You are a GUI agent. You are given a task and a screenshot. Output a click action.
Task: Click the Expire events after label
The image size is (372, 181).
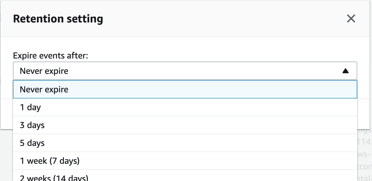(51, 56)
